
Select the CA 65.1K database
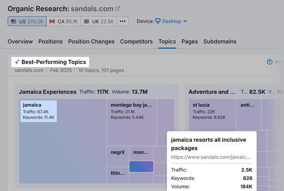click(64, 21)
